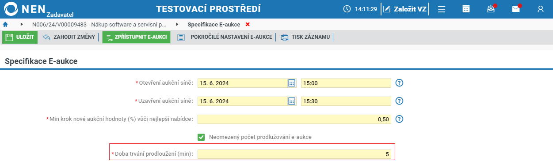Viewport: 553px width, 161px height.
Task: Uncheck Neomezený počet prodlužování e-aukce
Action: [x=201, y=137]
